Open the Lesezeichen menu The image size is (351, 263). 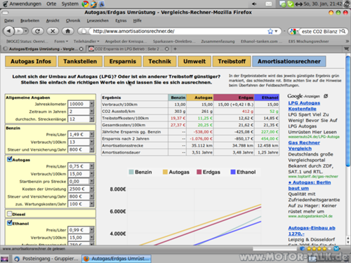[98, 20]
